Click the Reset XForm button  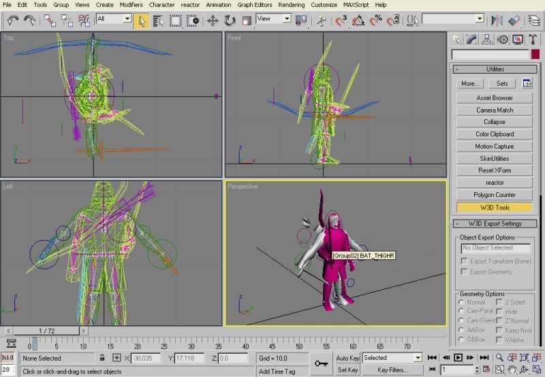point(495,170)
